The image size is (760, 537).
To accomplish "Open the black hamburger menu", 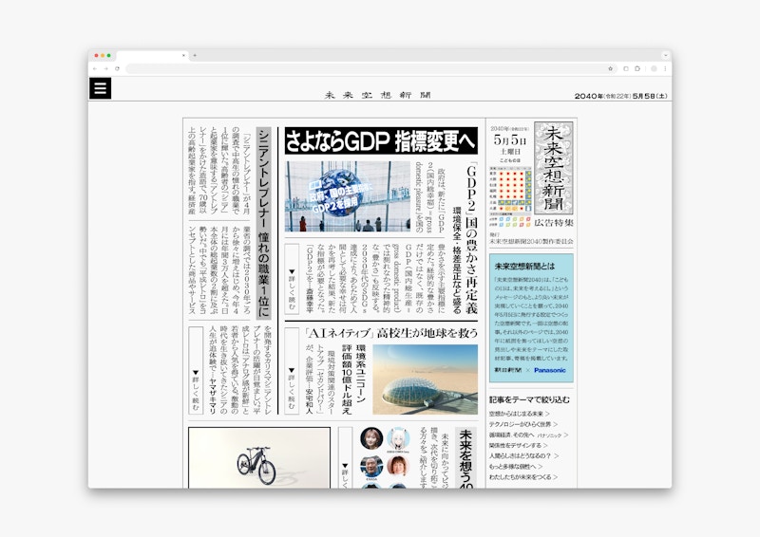I will click(101, 88).
